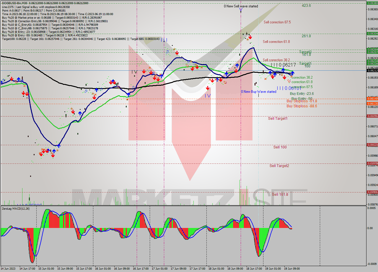Click the 'Target100: 0.06228' targets line
The width and height of the screenshot is (378, 272).
point(80,39)
